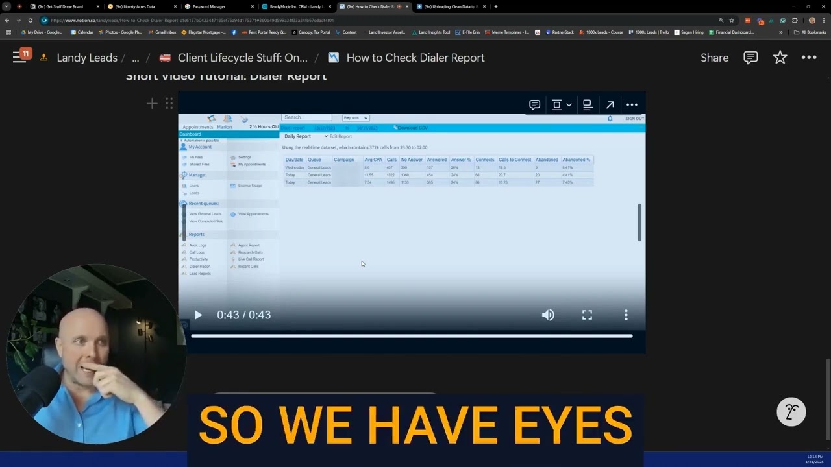Image resolution: width=831 pixels, height=467 pixels.
Task: Go back to the previous page
Action: 7,20
